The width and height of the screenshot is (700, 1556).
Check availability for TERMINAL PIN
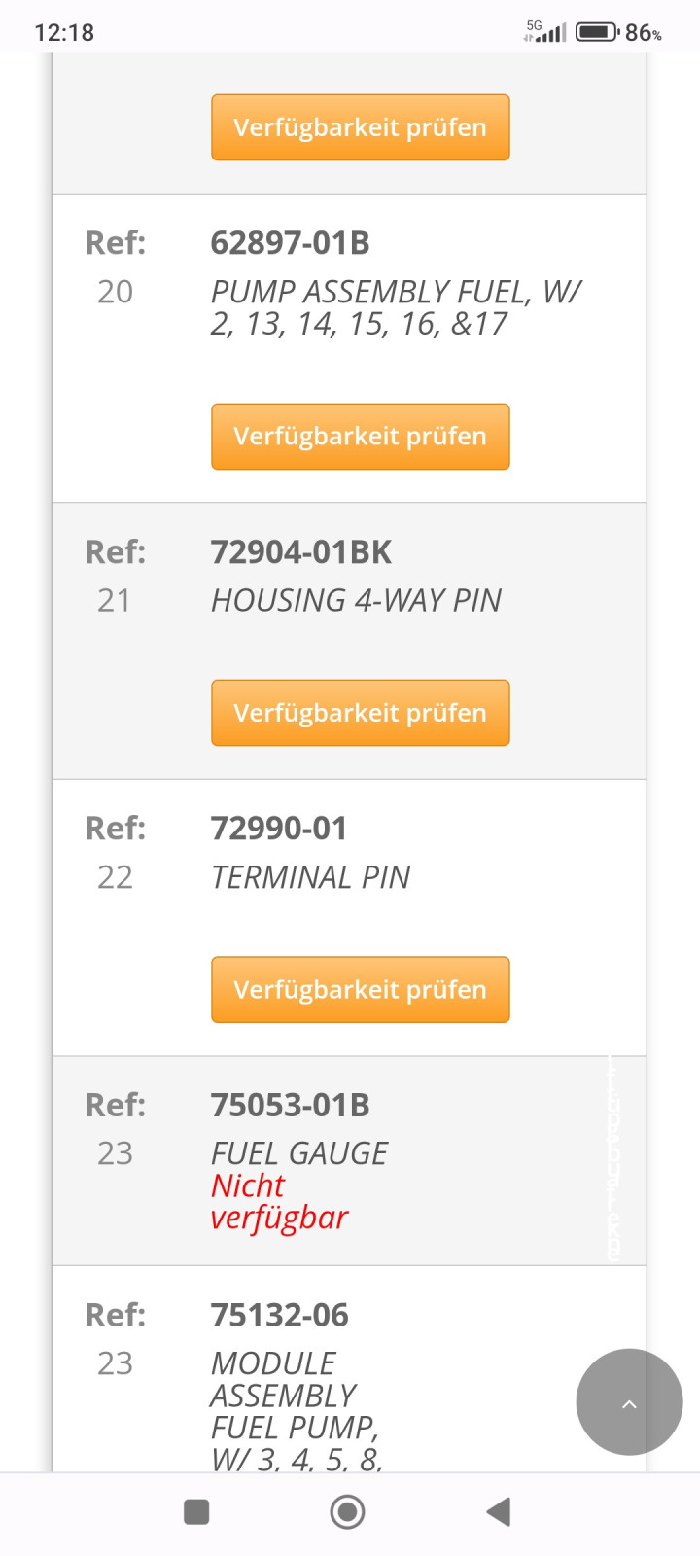360,990
